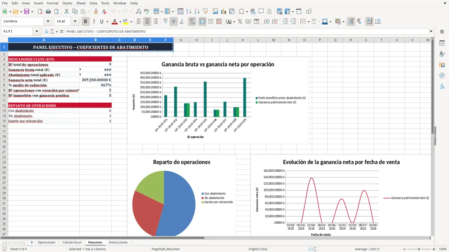Screen dimensions: 449x252
Task: Open the Format menu
Action: click(x=52, y=3)
